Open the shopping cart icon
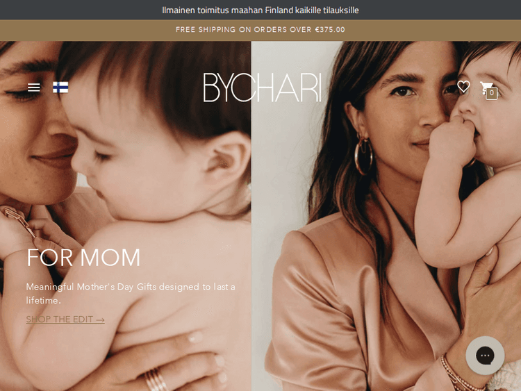521x391 pixels. pyautogui.click(x=488, y=90)
